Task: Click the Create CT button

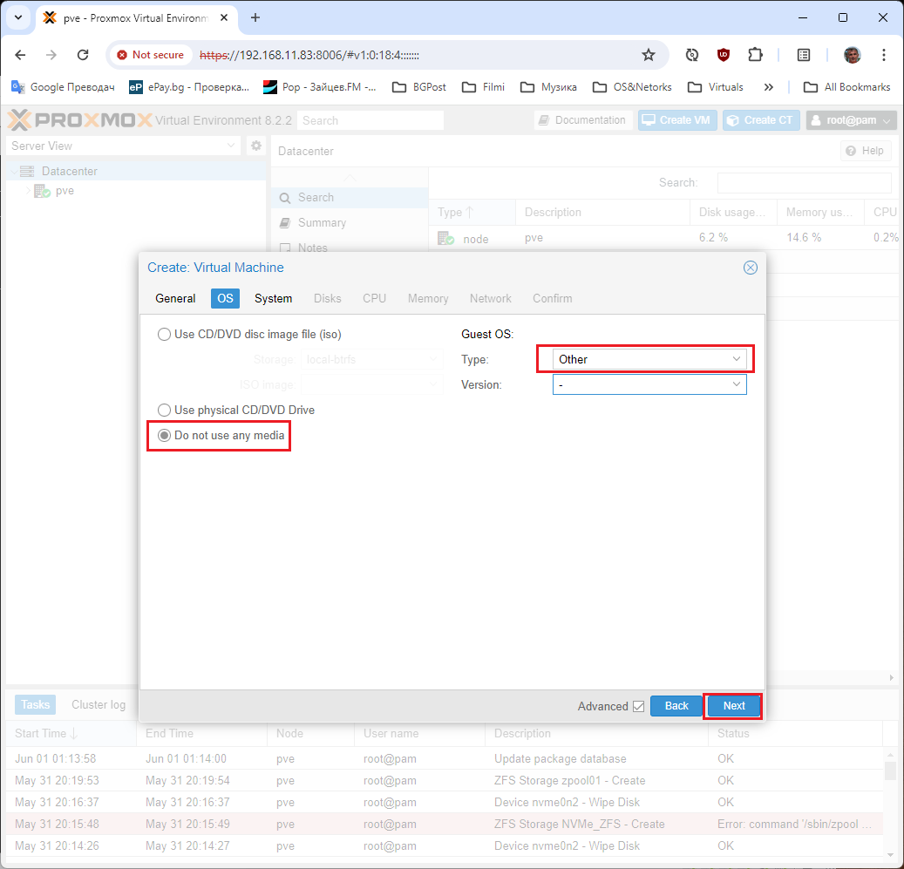Action: [x=761, y=120]
